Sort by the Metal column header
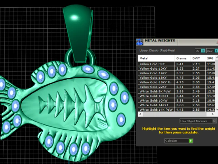Screen dimensions: 218x164 click(156, 58)
